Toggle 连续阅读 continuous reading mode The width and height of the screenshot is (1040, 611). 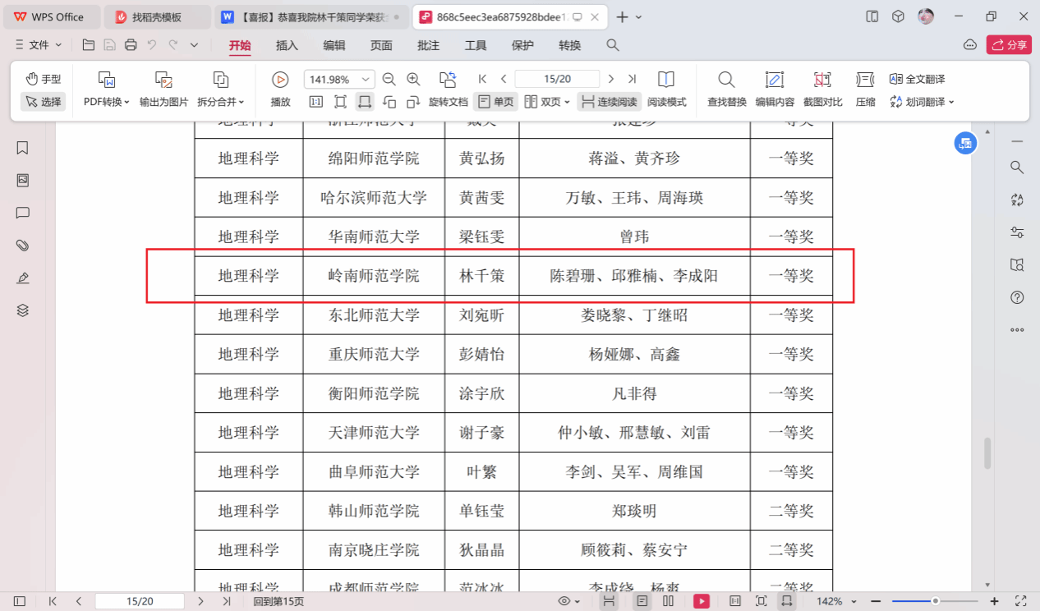tap(609, 102)
